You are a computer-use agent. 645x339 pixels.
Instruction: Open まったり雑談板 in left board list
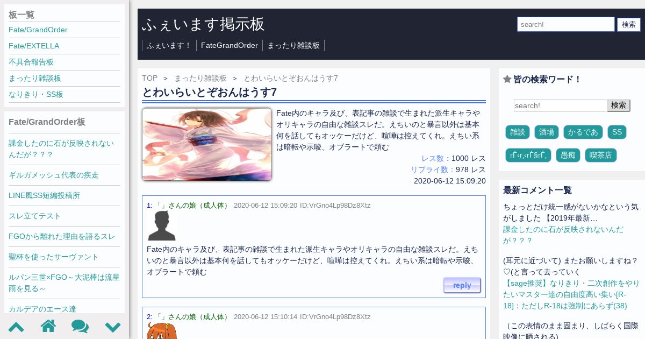35,78
